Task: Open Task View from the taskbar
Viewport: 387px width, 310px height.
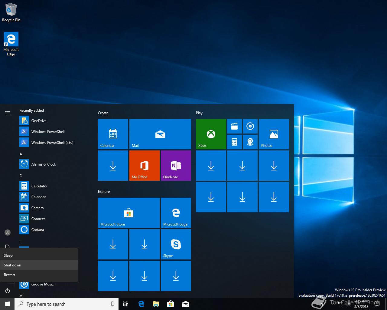Action: click(x=126, y=304)
